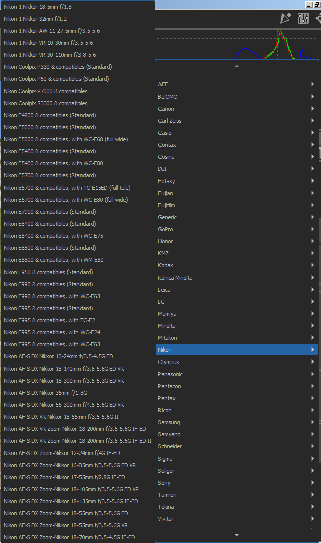Select the Nikon manufacturer entry

(x=237, y=350)
